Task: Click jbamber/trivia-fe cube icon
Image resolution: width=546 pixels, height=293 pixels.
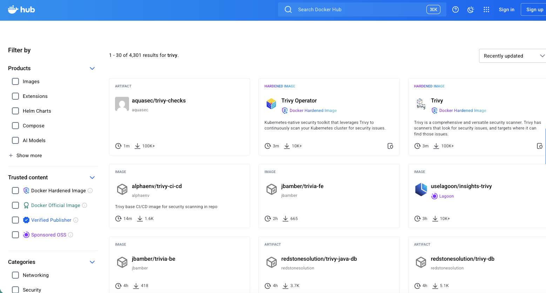Action: (271, 189)
